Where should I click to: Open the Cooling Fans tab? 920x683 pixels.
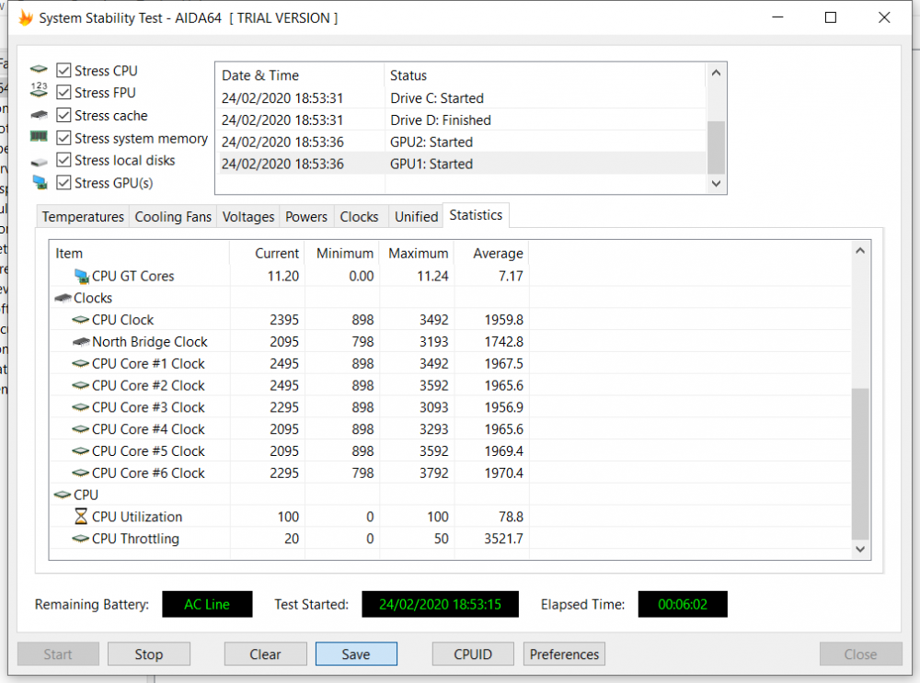(x=173, y=217)
